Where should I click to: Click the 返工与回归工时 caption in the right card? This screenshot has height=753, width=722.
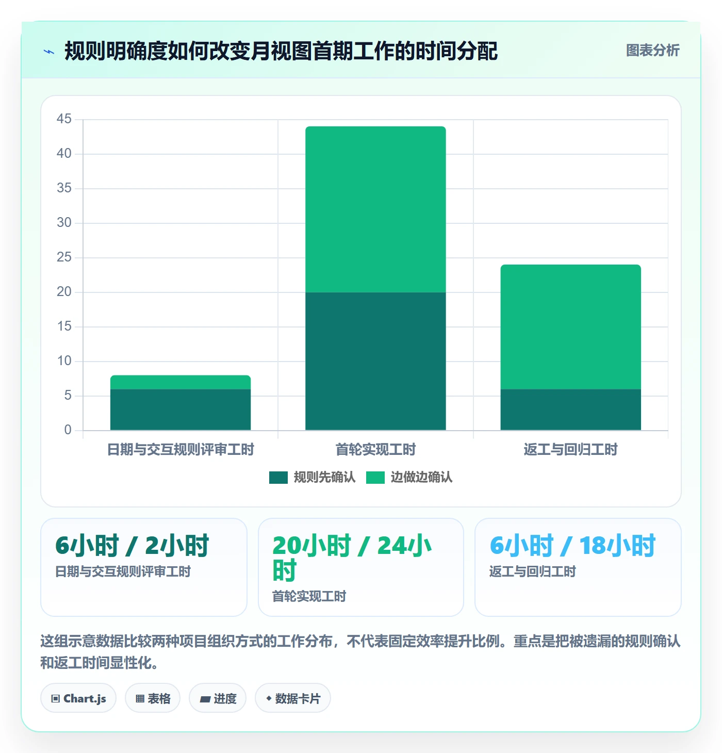pyautogui.click(x=532, y=572)
